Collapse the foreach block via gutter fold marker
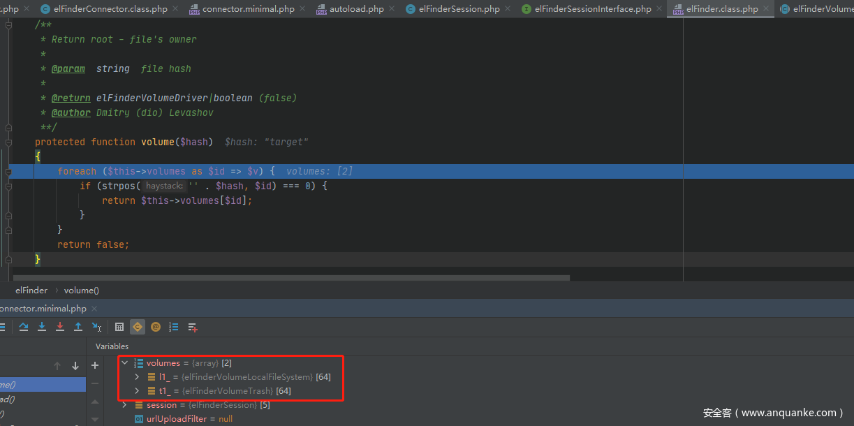The height and width of the screenshot is (426, 854). pos(8,171)
